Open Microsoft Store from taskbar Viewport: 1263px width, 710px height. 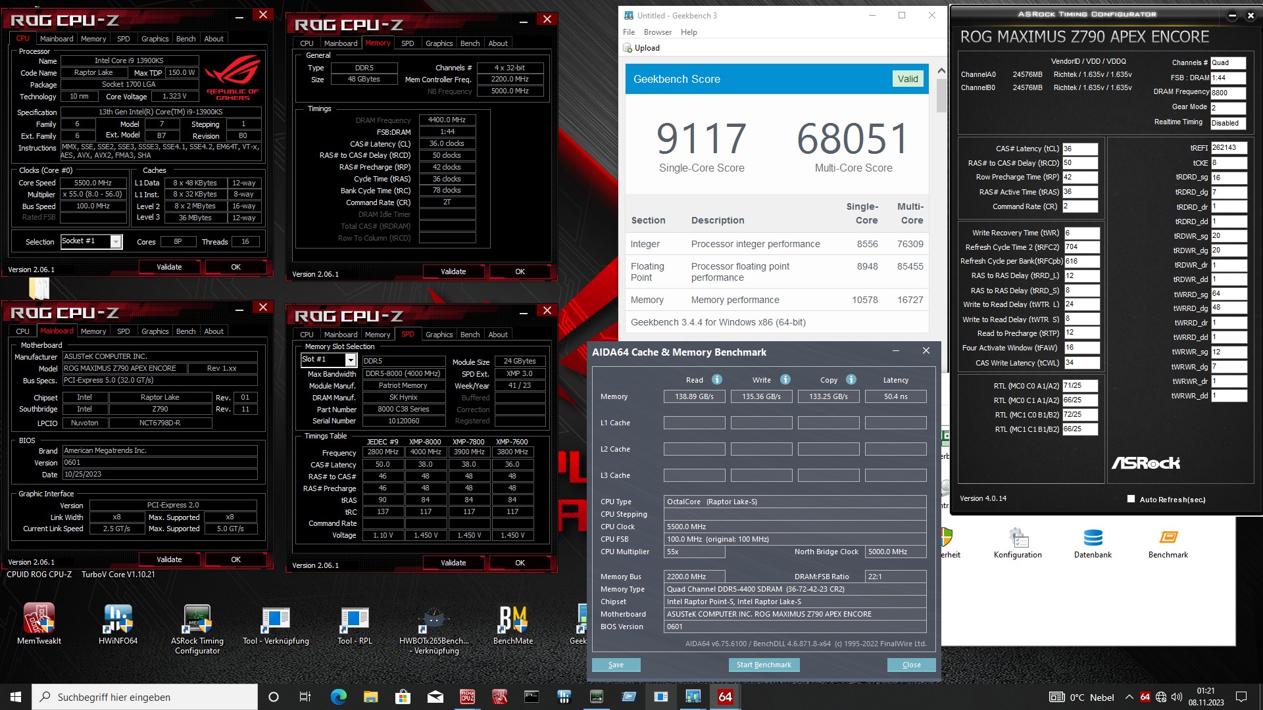point(403,697)
